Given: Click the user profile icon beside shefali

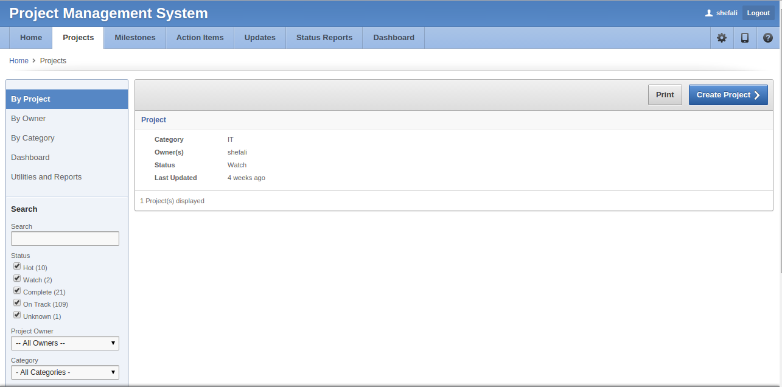Looking at the screenshot, I should point(708,13).
